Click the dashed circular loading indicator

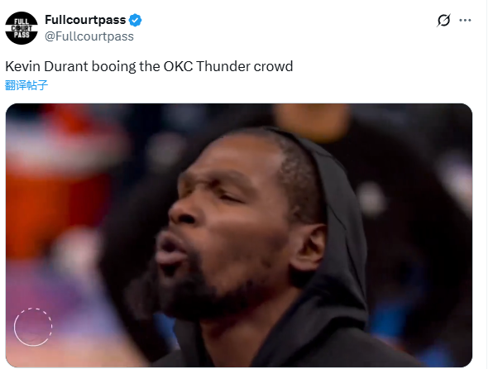tap(33, 327)
